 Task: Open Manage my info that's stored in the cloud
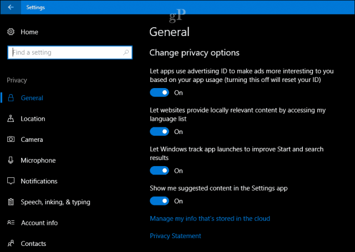tap(210, 219)
